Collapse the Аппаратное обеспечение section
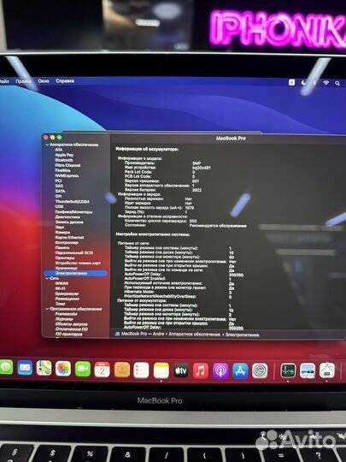The image size is (346, 462). pos(47,145)
